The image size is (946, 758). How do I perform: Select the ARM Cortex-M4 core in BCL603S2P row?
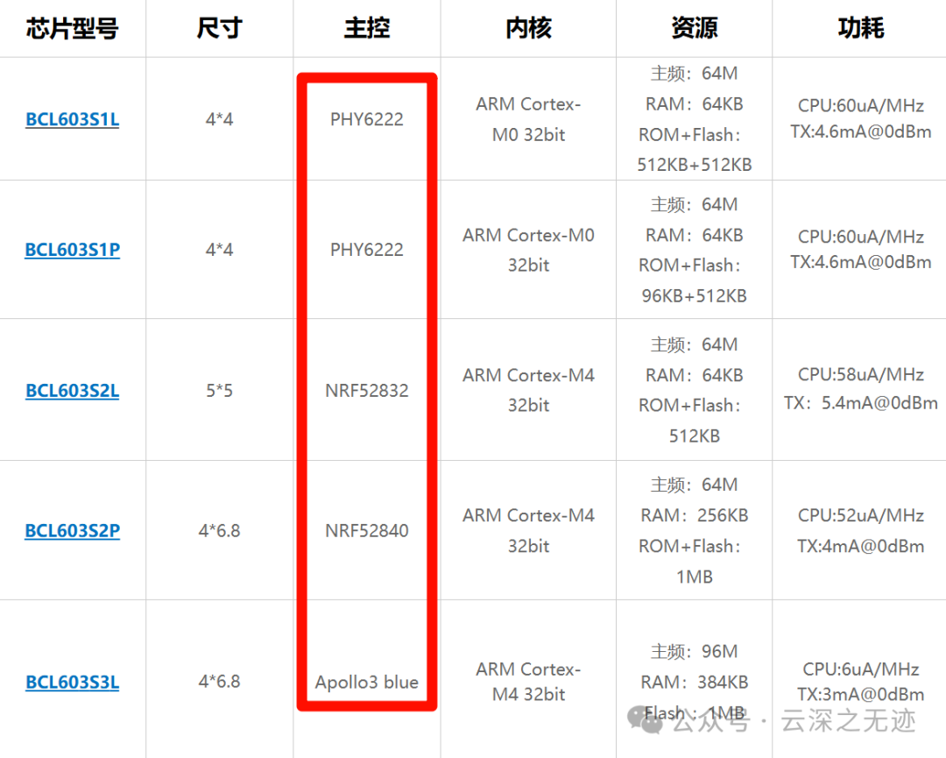[x=528, y=530]
